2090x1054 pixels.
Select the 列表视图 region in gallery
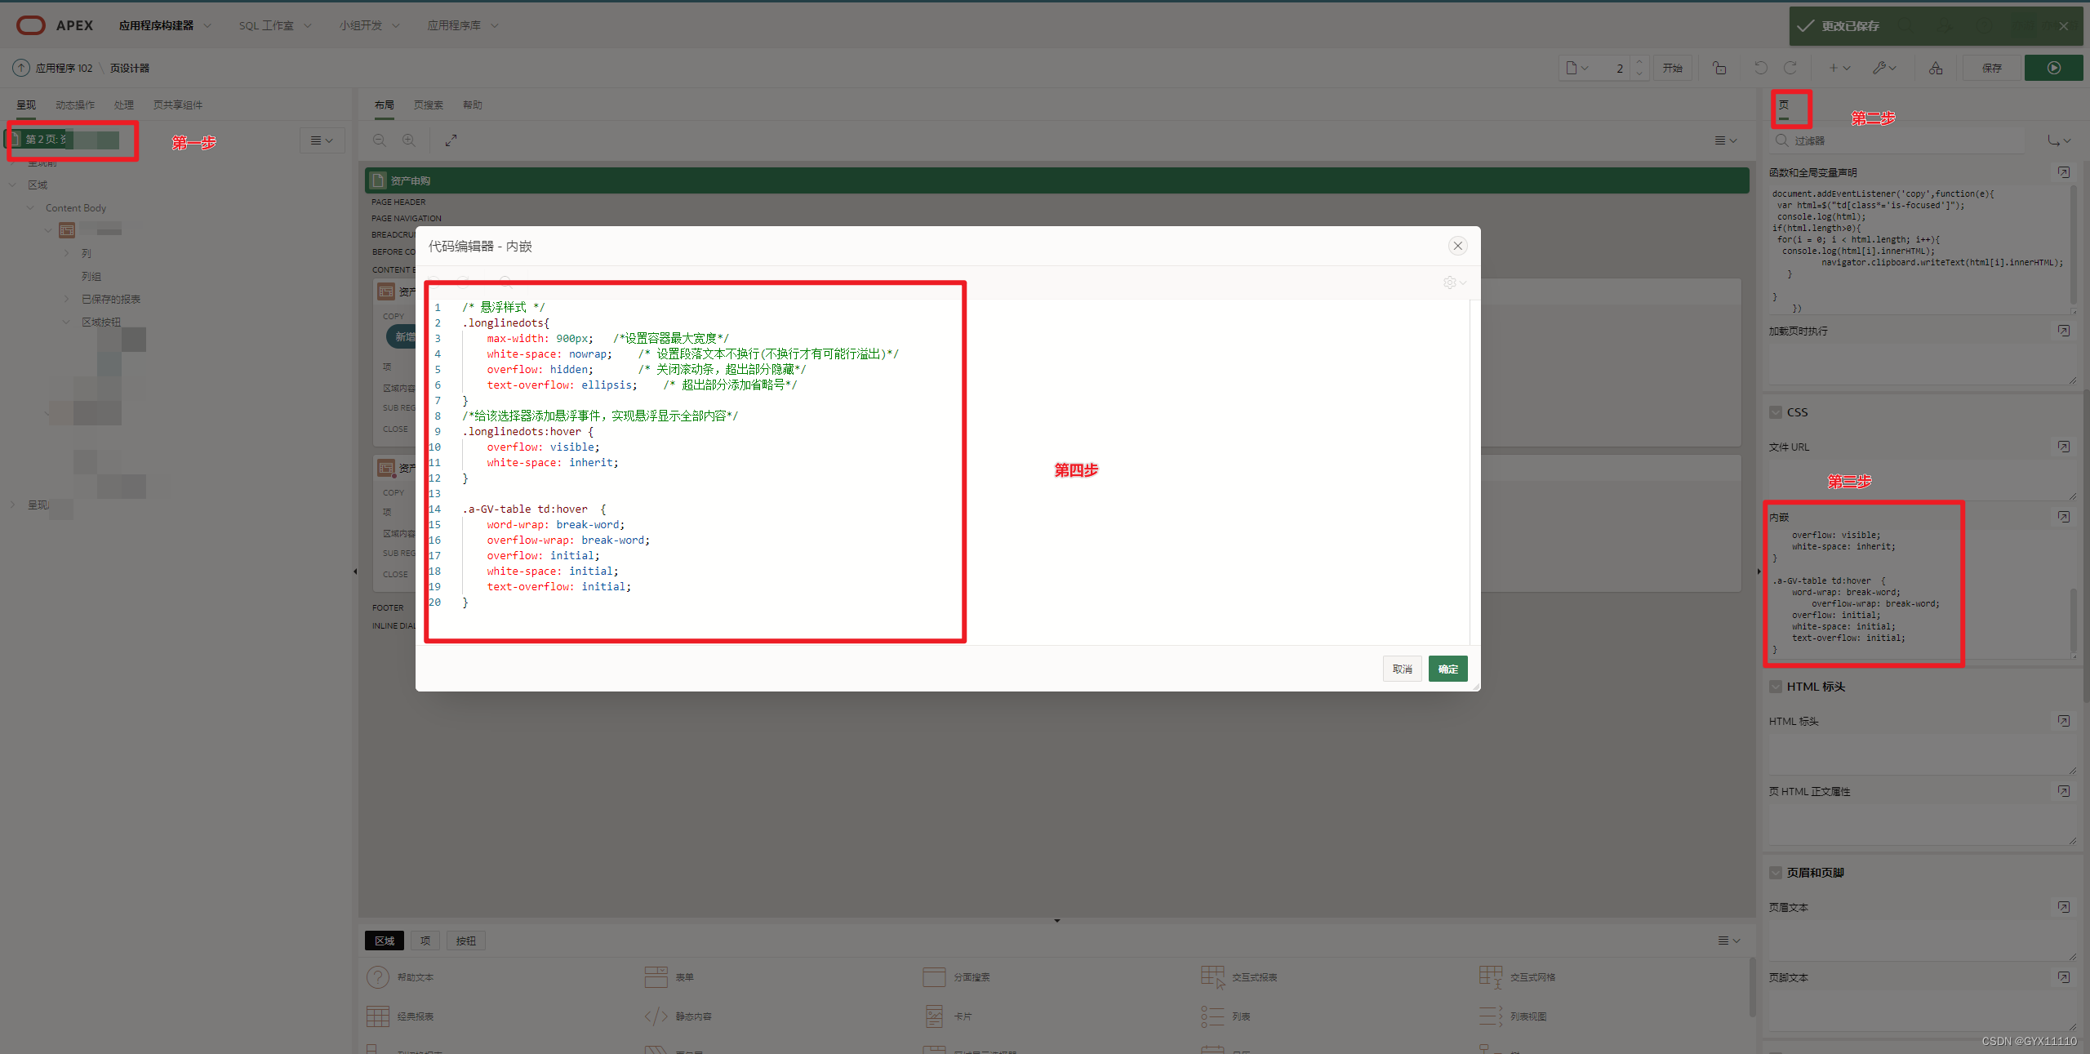pos(1513,1016)
